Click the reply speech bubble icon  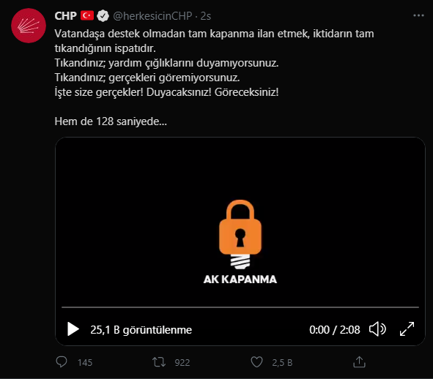click(x=62, y=362)
